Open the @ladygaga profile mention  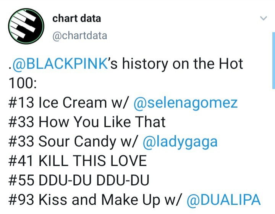(x=180, y=142)
